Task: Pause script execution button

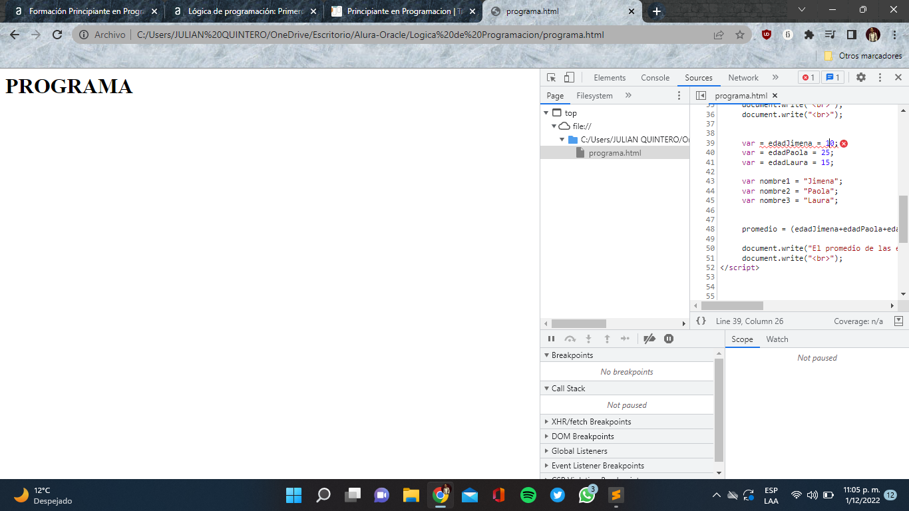Action: pyautogui.click(x=551, y=339)
